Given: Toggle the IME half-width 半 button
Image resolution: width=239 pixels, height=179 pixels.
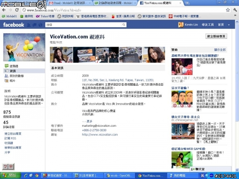Looking at the screenshot, I should point(11,166).
